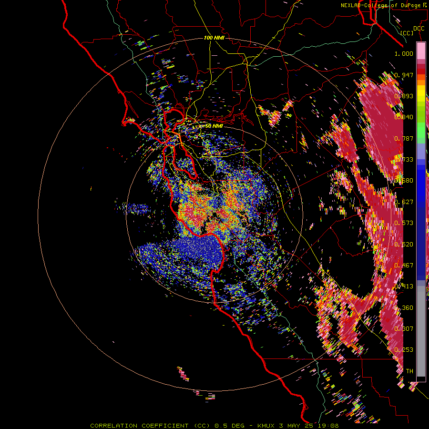
Task: Click the [CC] legend heading
Action: 407,33
